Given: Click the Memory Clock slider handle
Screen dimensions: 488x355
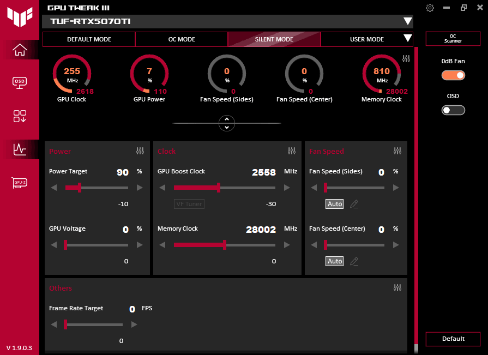Looking at the screenshot, I should (x=225, y=245).
